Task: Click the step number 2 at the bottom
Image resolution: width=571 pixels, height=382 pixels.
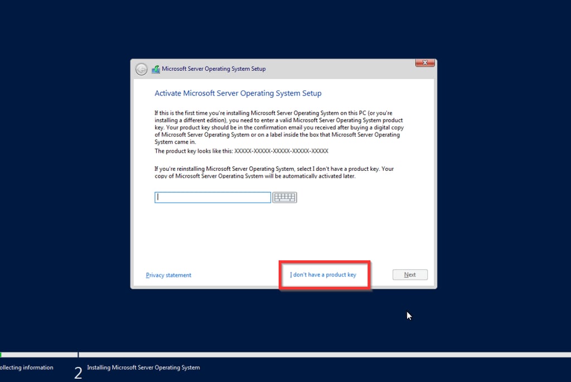Action: coord(78,373)
